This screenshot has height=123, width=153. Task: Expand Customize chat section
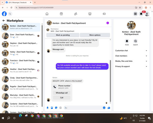click(131, 50)
